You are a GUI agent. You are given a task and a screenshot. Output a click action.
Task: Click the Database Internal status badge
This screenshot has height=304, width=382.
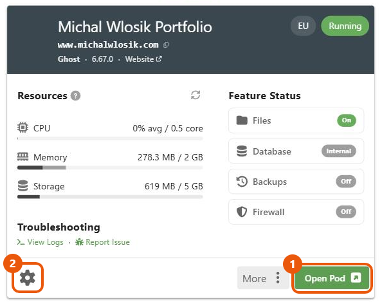(x=339, y=151)
